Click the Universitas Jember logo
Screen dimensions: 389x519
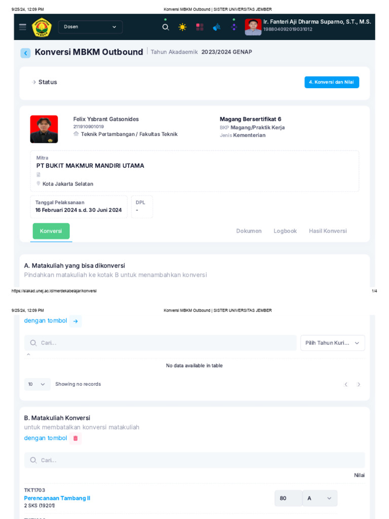(x=42, y=27)
